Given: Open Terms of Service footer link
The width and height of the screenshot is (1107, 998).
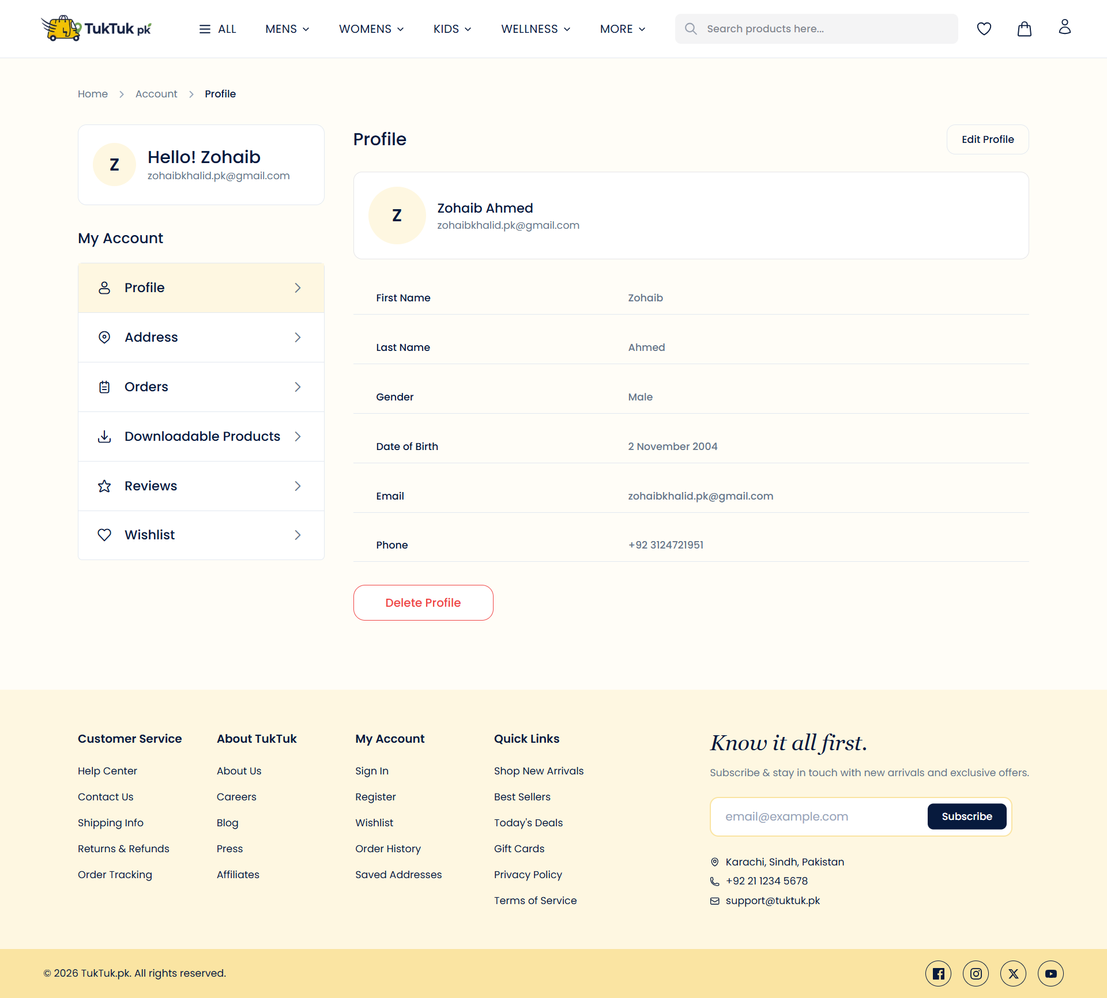Looking at the screenshot, I should (535, 901).
